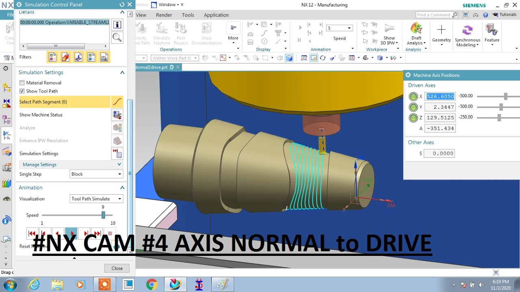Play the tool path animation forward
520x292 pixels.
tap(71, 233)
